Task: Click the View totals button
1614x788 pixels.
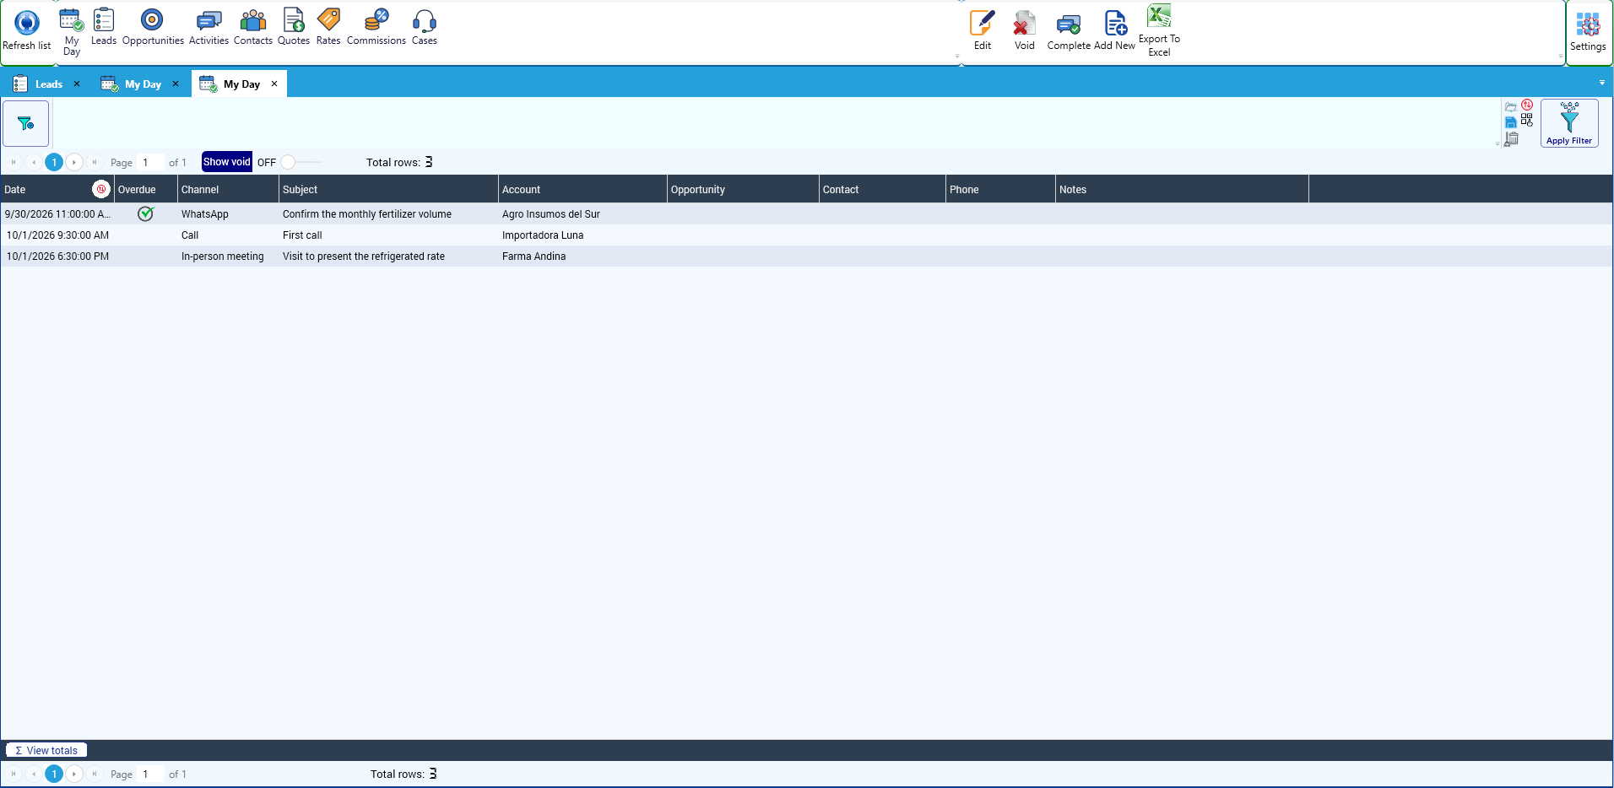Action: click(x=46, y=750)
